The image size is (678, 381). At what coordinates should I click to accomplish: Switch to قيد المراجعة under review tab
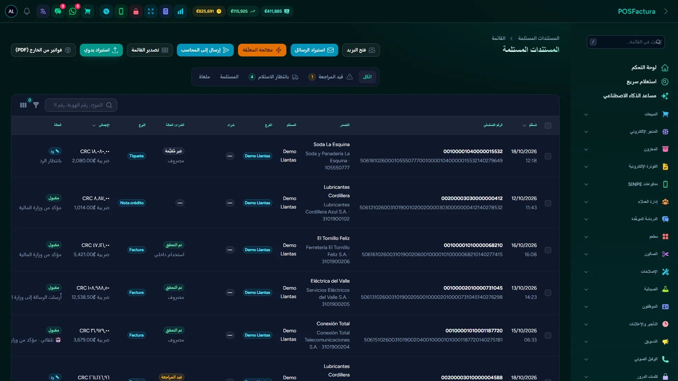(x=331, y=77)
